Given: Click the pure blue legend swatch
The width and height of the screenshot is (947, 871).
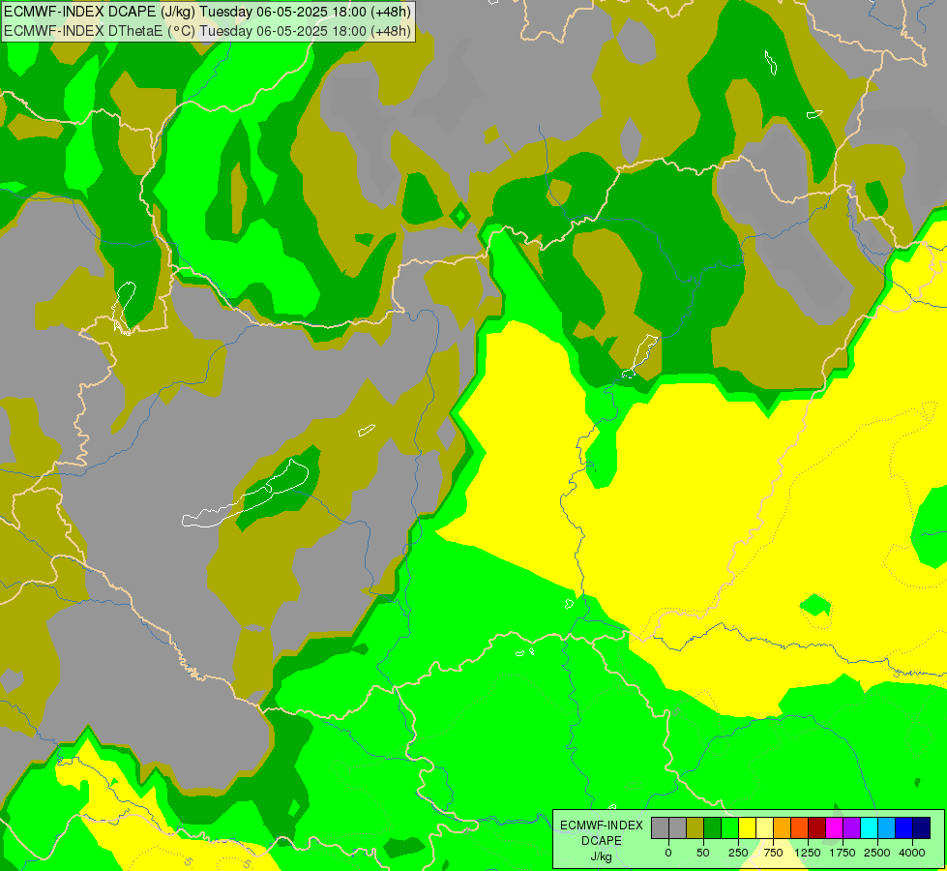Looking at the screenshot, I should point(903,828).
